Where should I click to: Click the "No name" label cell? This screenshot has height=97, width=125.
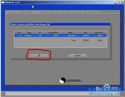[72, 35]
